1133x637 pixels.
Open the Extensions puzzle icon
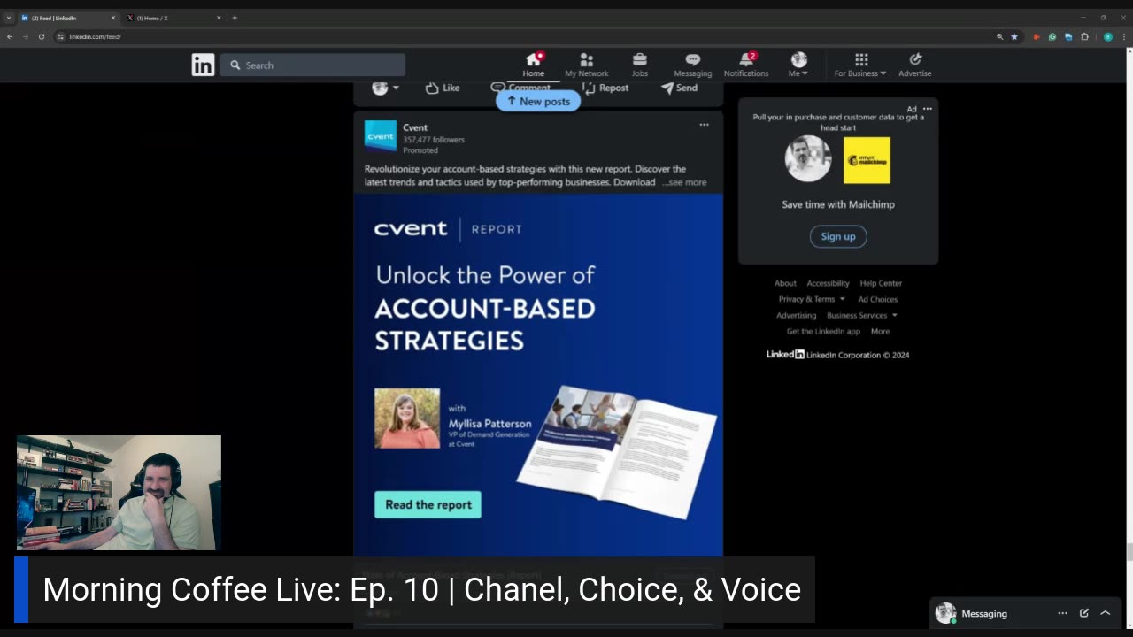[1084, 36]
